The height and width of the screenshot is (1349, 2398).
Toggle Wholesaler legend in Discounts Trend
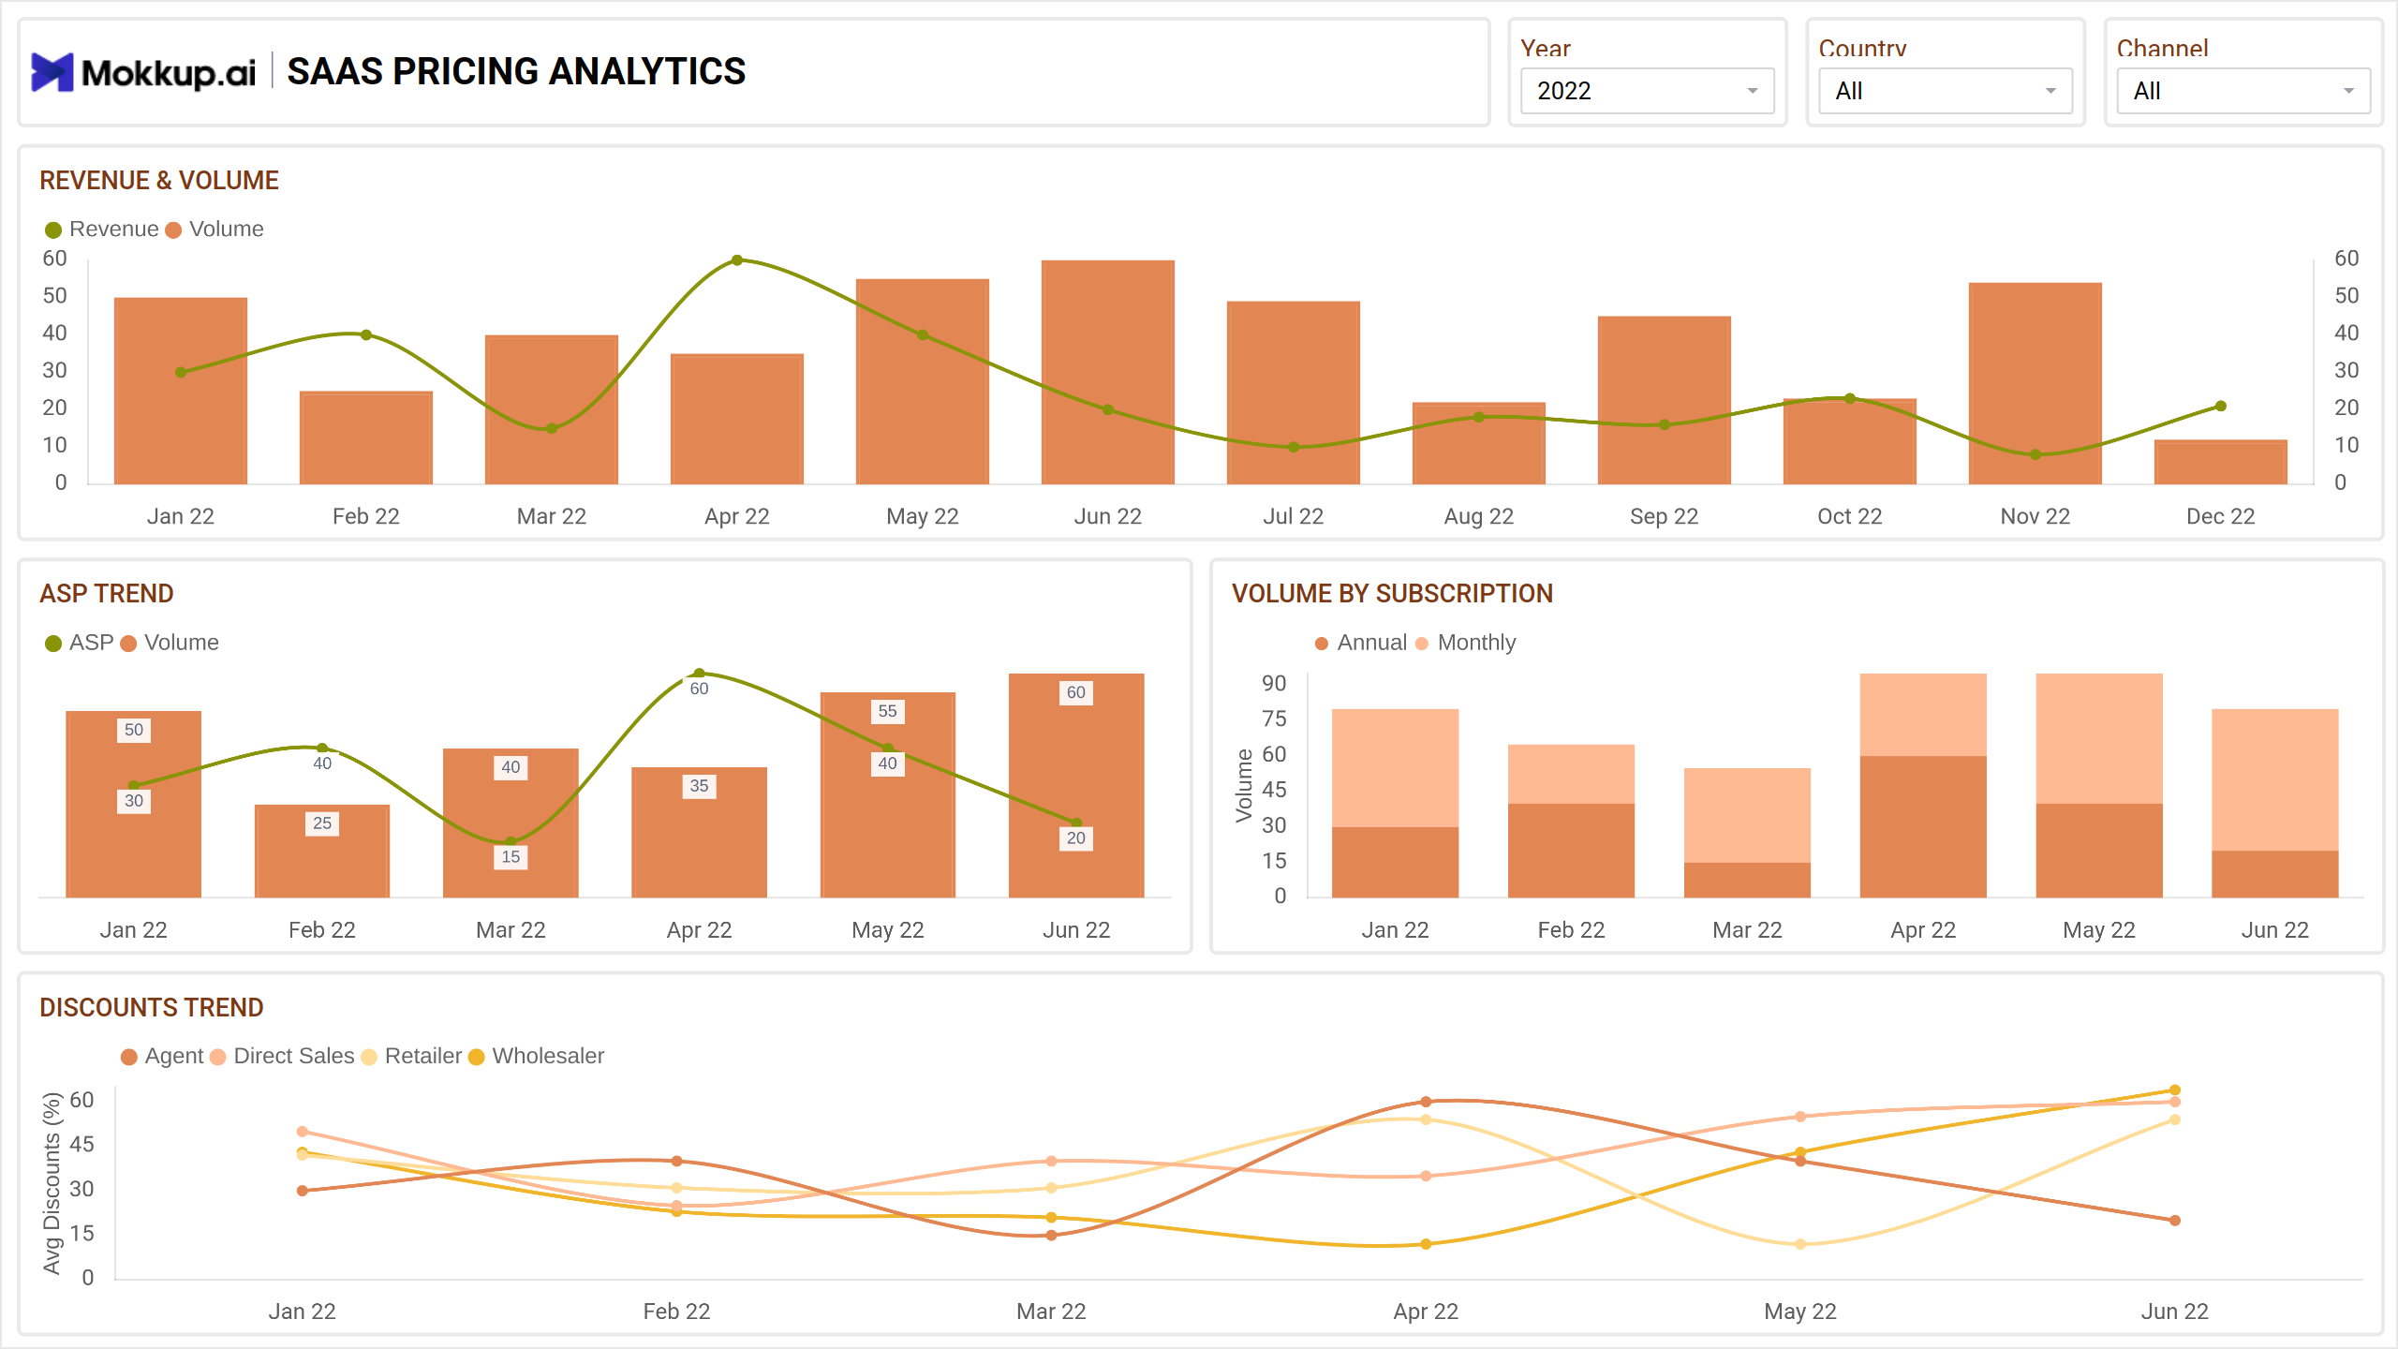[537, 1056]
